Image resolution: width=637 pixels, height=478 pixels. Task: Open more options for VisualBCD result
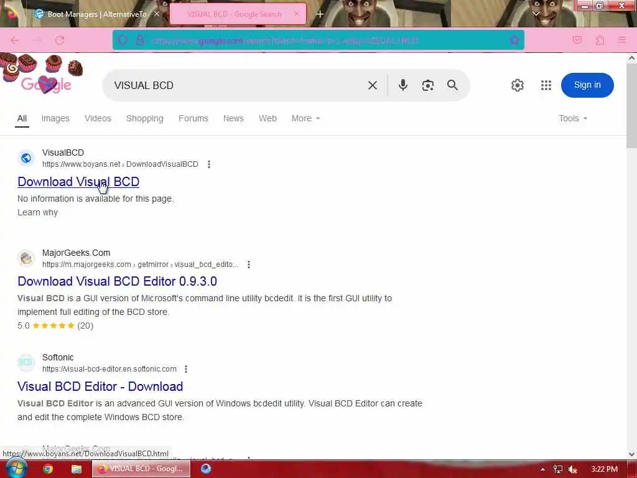[x=209, y=164]
